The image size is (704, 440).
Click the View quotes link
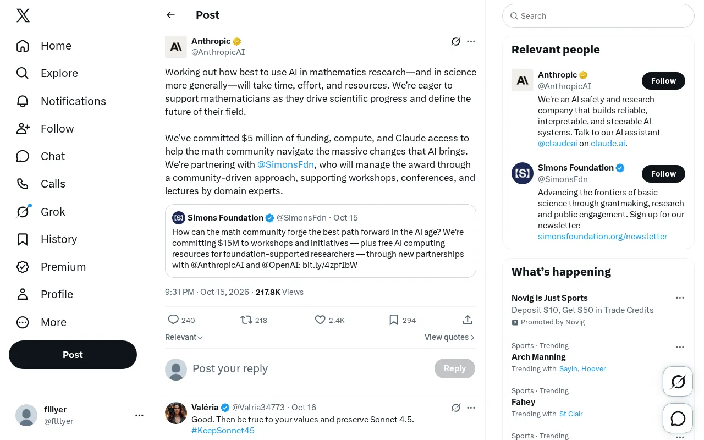point(450,337)
